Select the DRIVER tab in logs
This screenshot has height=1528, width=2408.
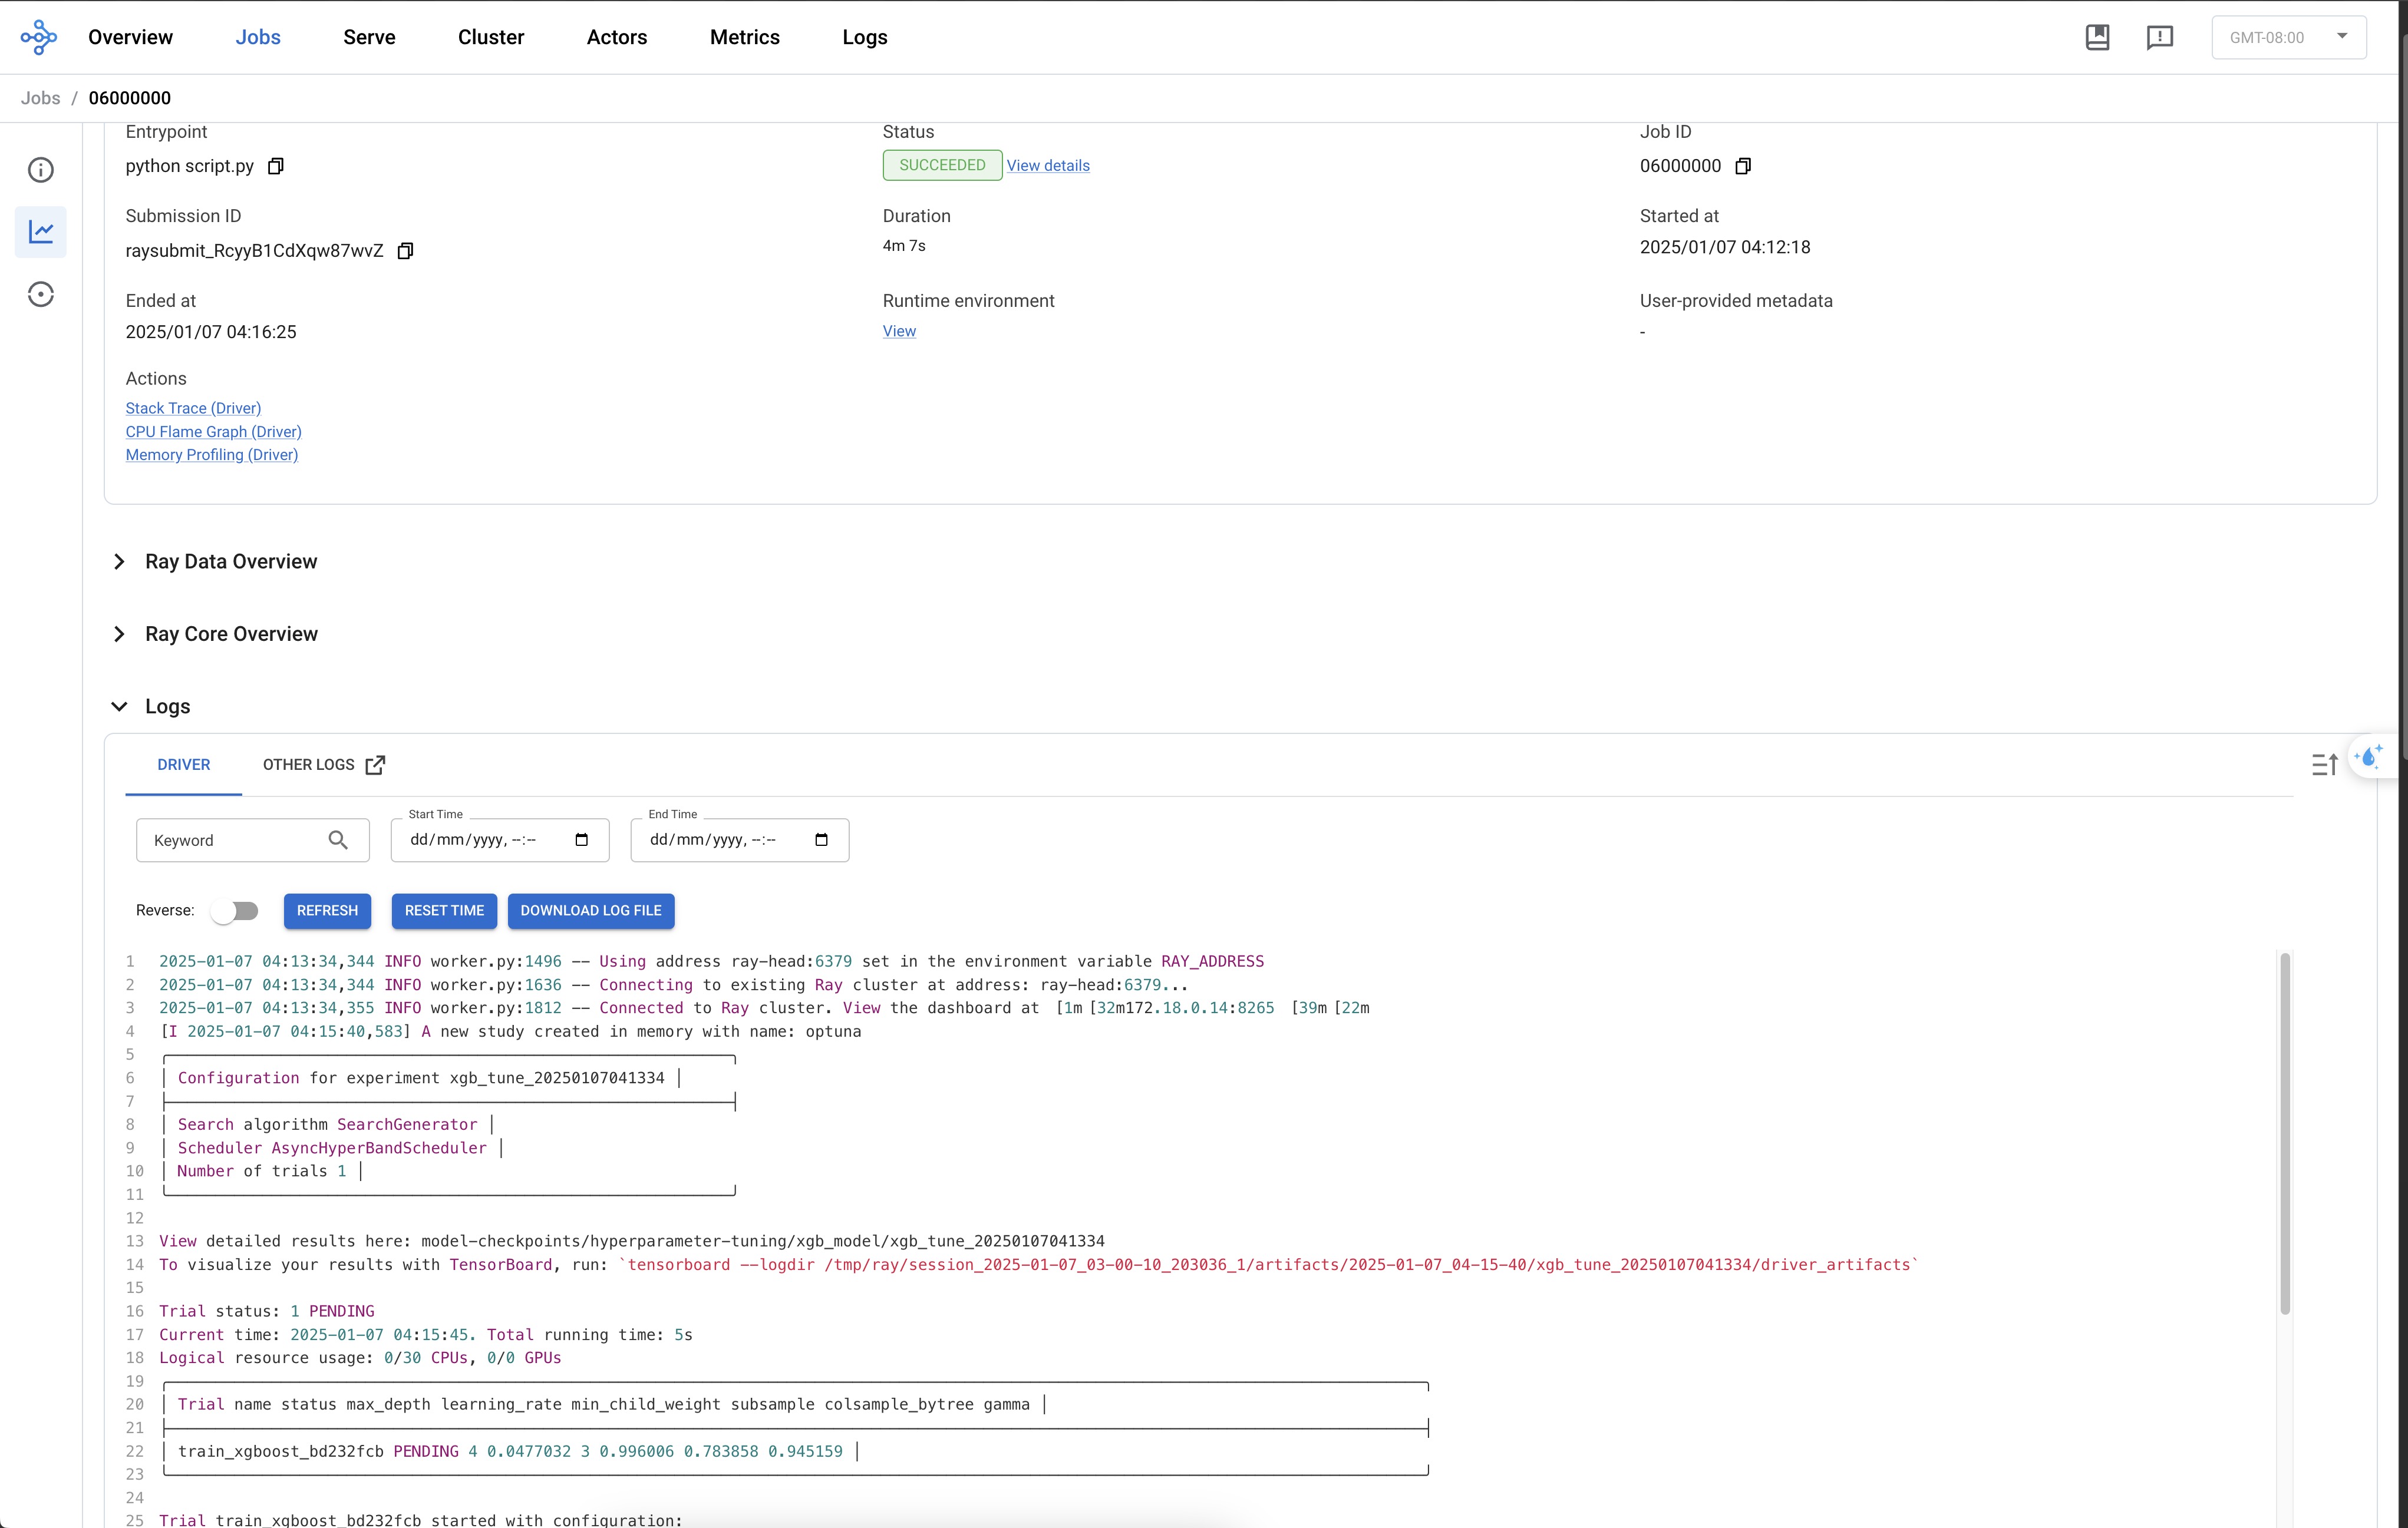(183, 763)
